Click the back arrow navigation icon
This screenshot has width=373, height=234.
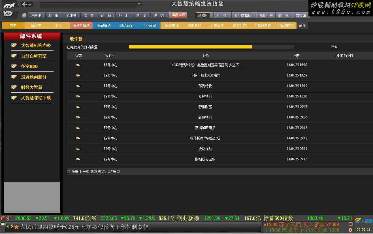pos(25,5)
